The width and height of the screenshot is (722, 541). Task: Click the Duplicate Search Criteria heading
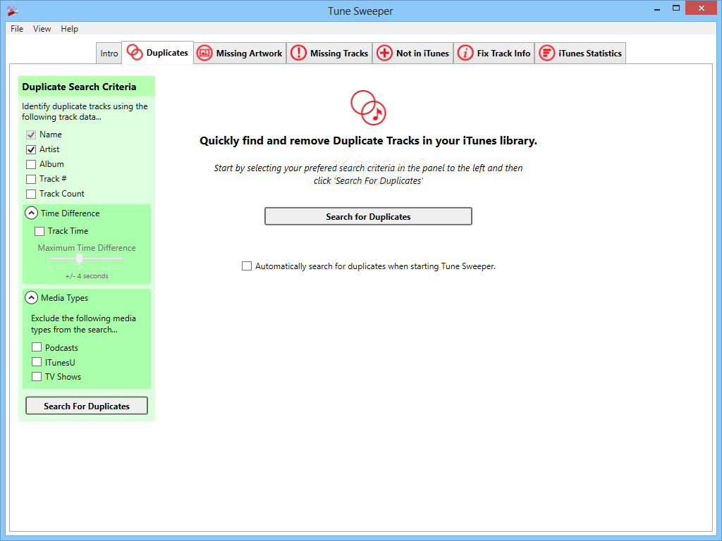pos(79,87)
